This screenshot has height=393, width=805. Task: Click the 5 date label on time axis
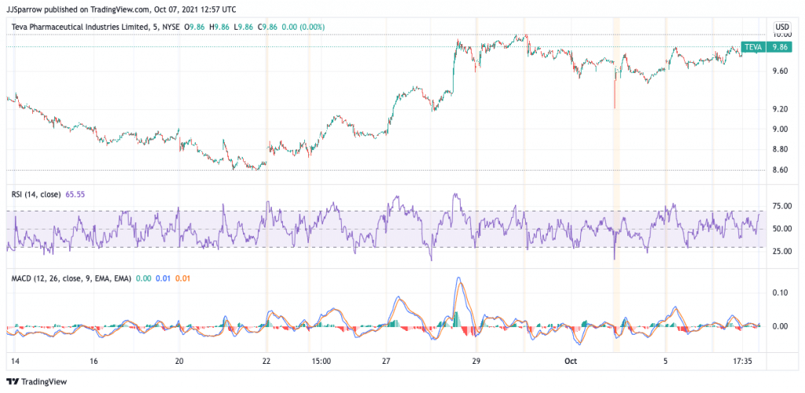pyautogui.click(x=665, y=362)
